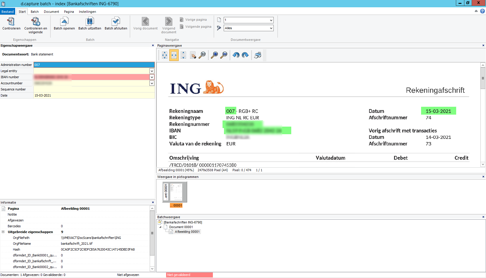Zoom out with the minus magnifier

tap(224, 55)
